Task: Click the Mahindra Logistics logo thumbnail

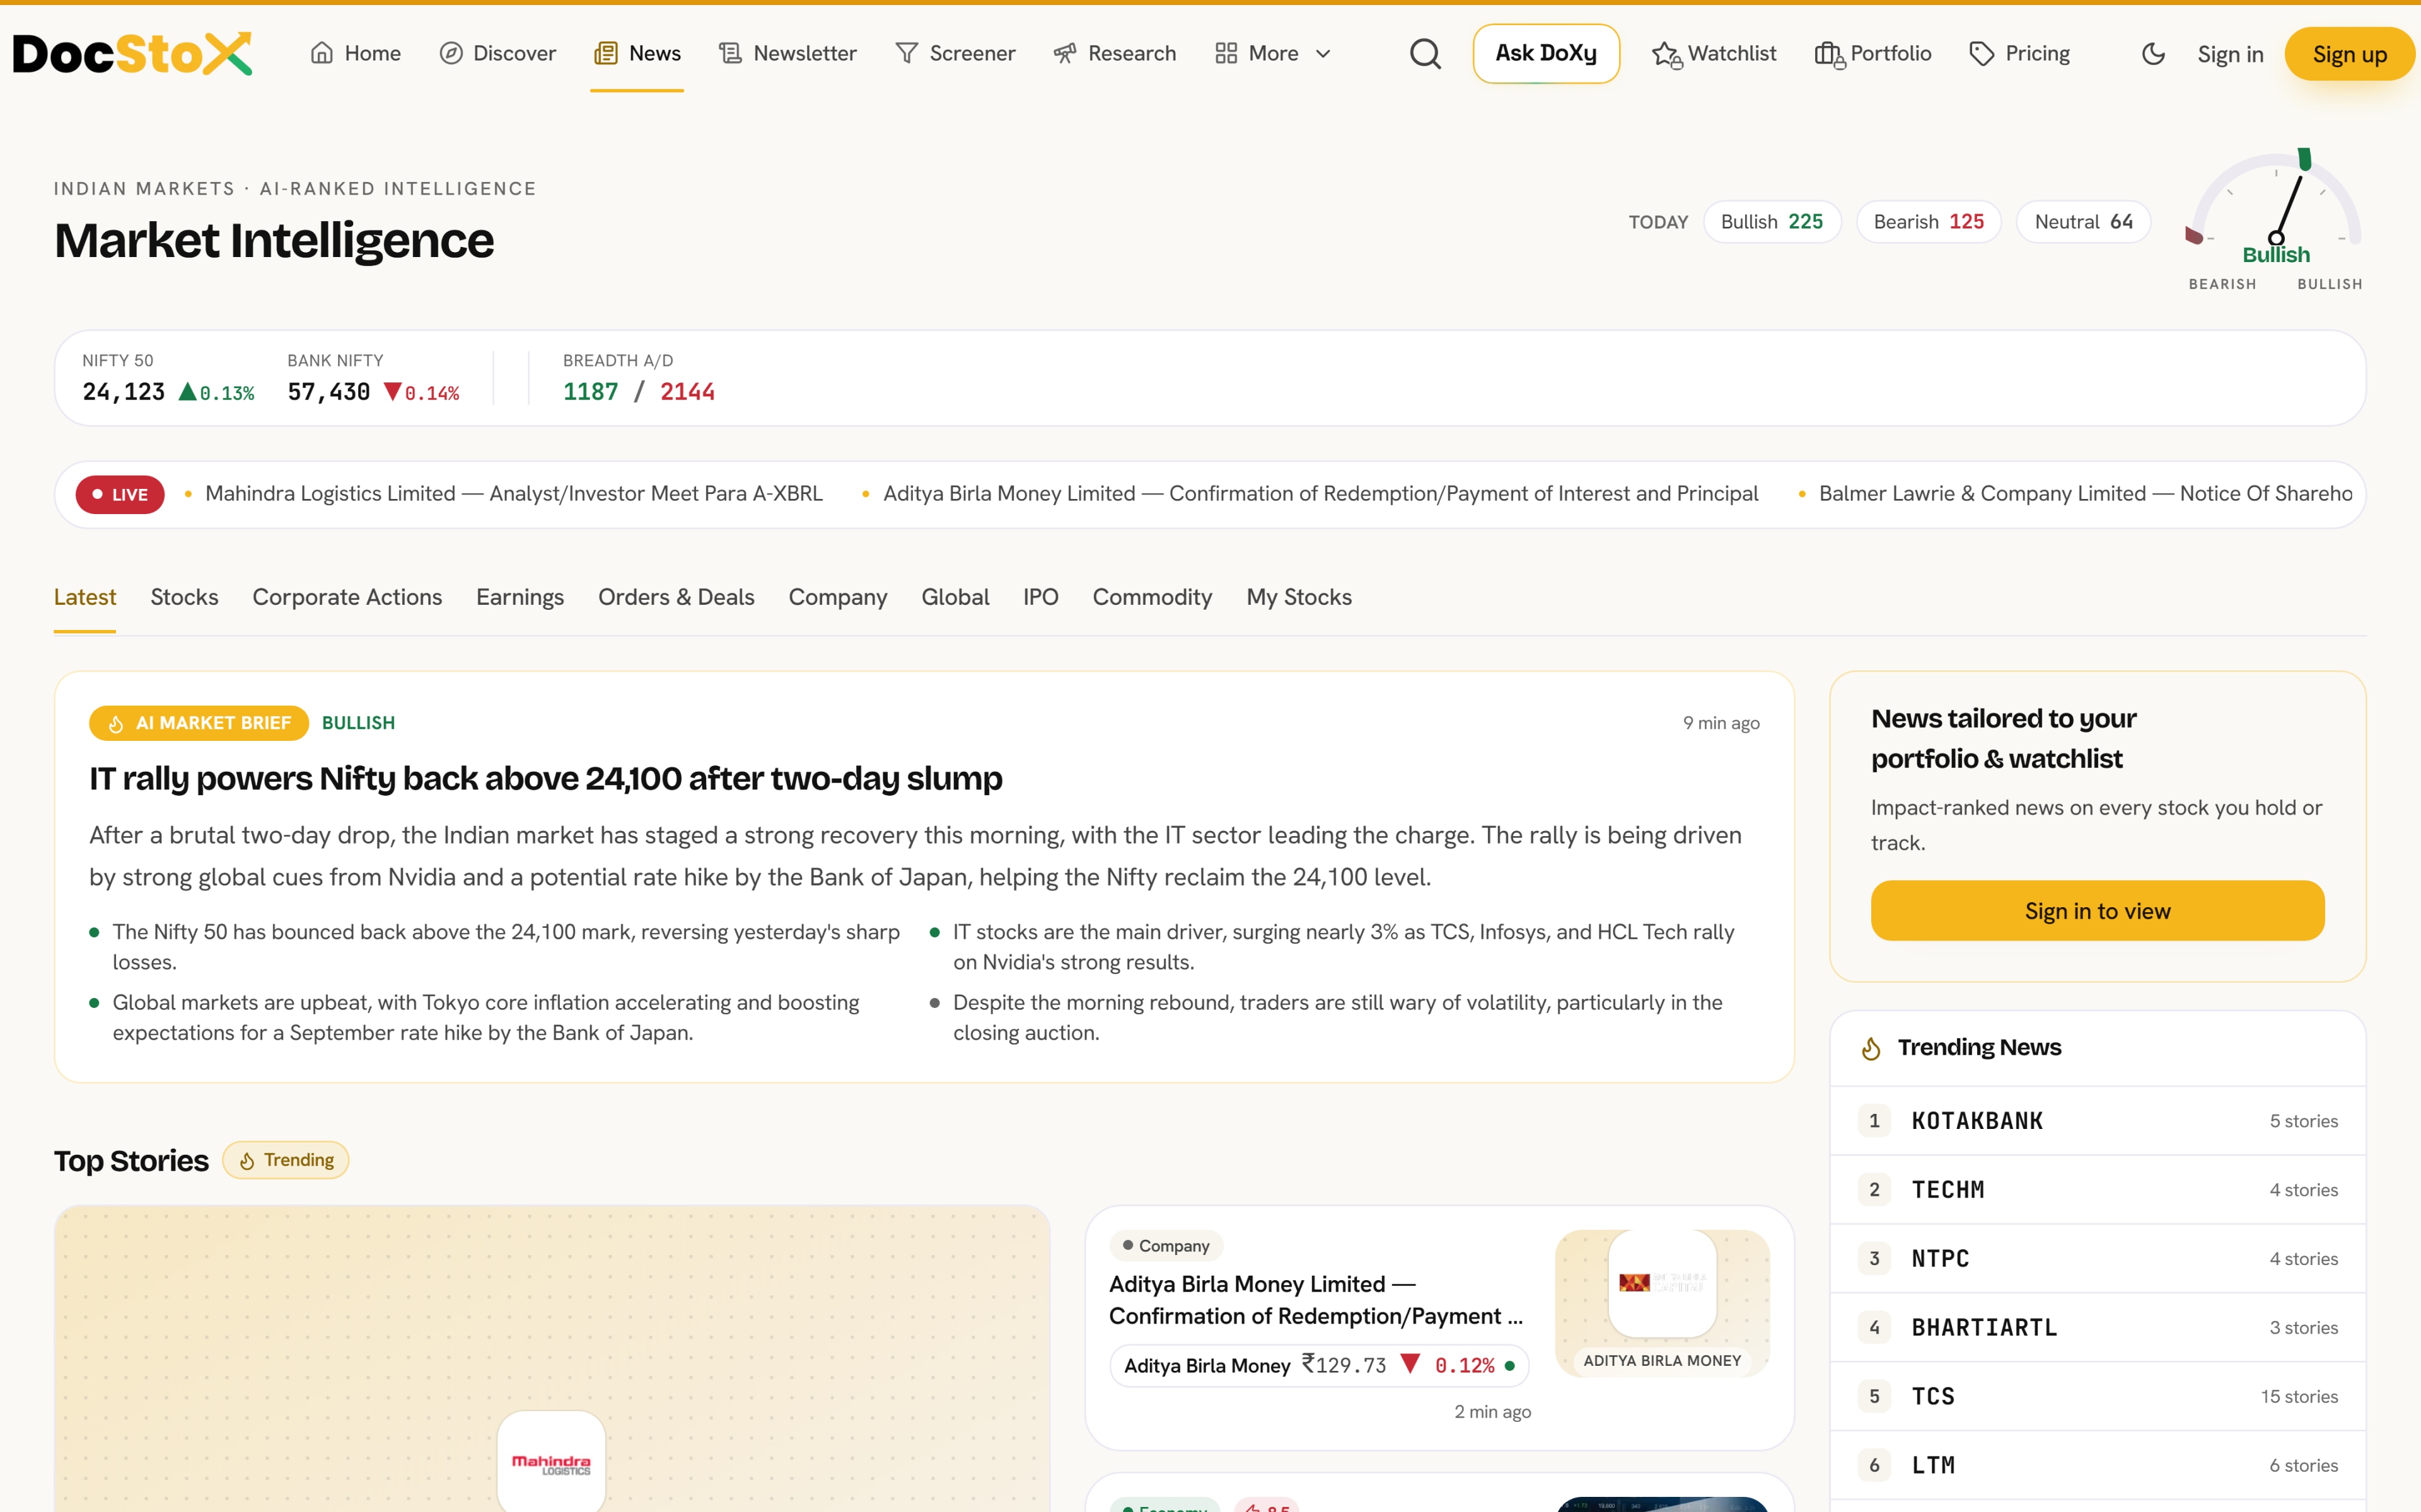Action: (x=551, y=1462)
